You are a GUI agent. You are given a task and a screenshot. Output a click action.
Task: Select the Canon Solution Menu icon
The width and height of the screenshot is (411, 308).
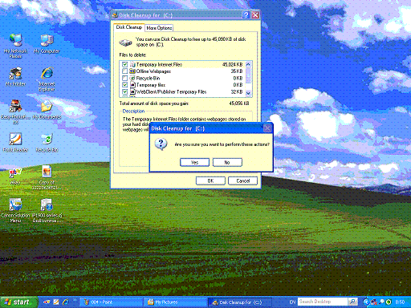15,211
